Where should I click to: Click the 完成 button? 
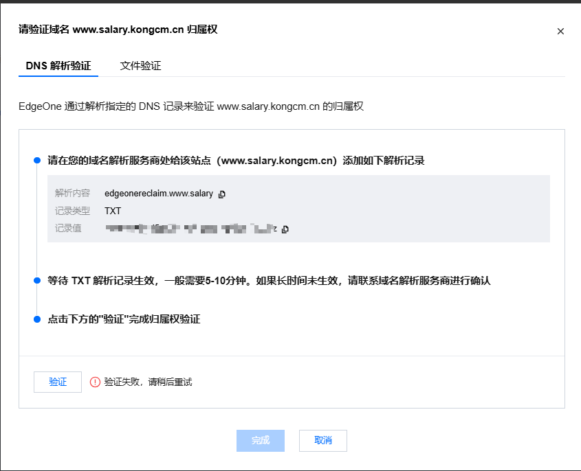point(261,440)
